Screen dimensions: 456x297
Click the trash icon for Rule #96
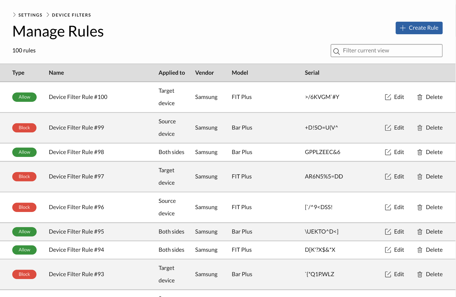pyautogui.click(x=420, y=207)
